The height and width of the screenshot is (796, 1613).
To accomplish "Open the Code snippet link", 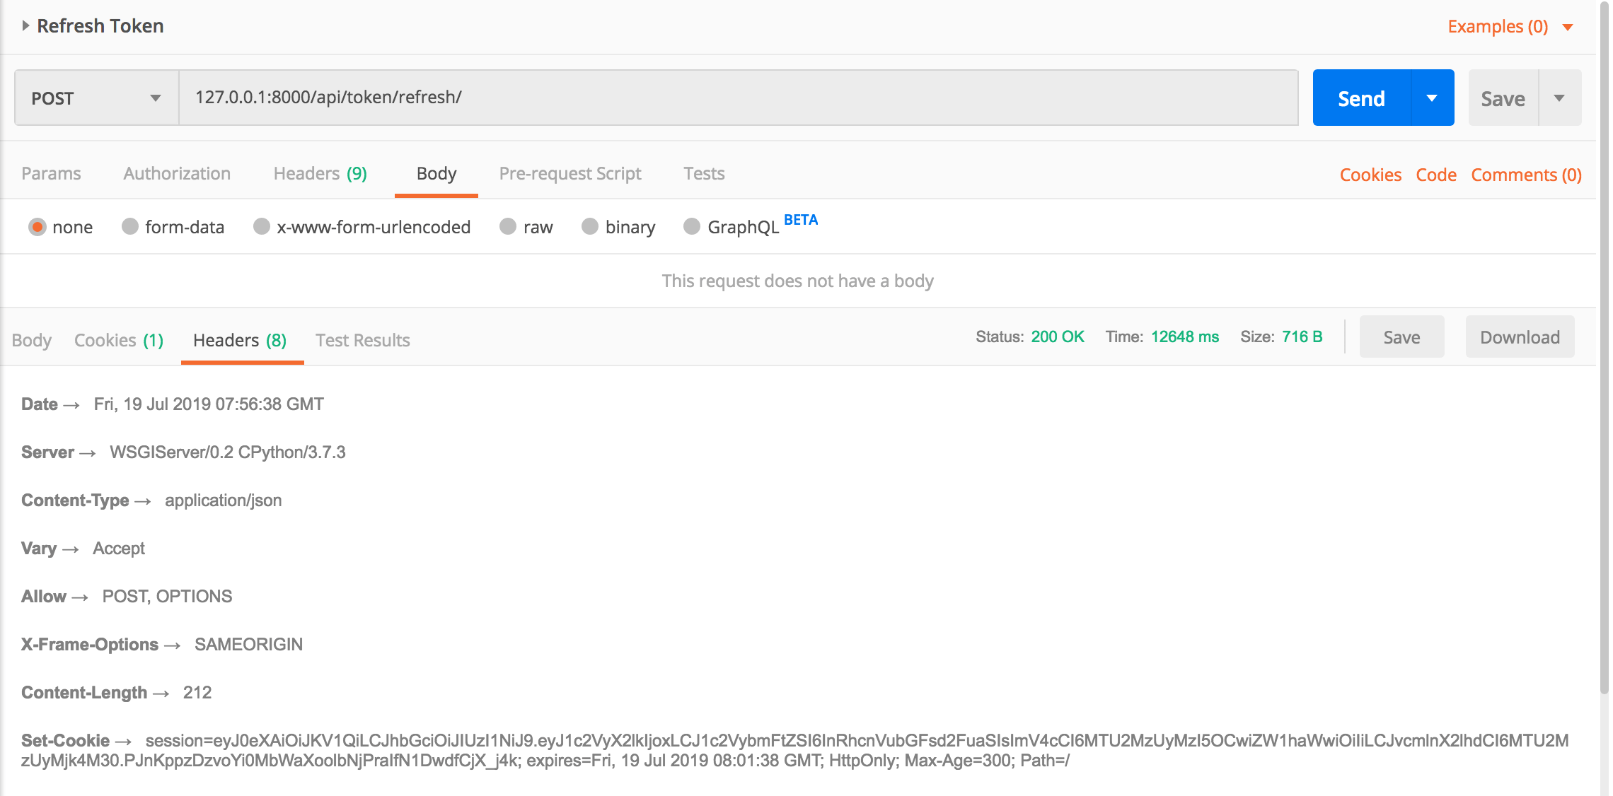I will pyautogui.click(x=1435, y=175).
